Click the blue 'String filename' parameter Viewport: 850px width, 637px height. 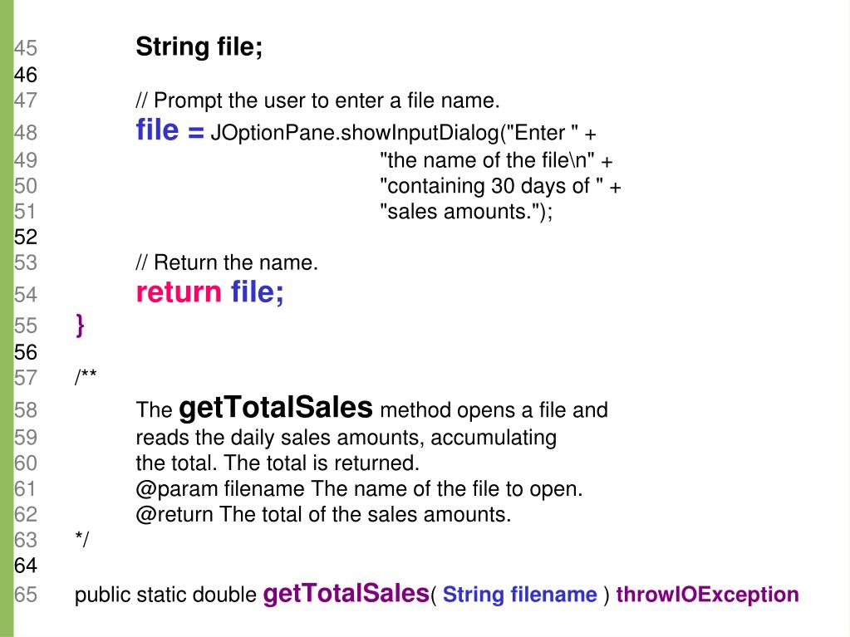tap(520, 595)
